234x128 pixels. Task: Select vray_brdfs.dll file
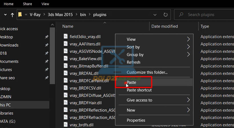(x=82, y=125)
